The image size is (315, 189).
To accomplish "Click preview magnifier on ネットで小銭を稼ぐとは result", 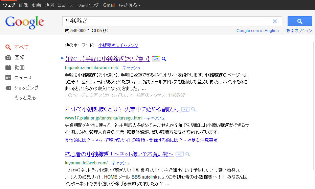I will point(193,109).
